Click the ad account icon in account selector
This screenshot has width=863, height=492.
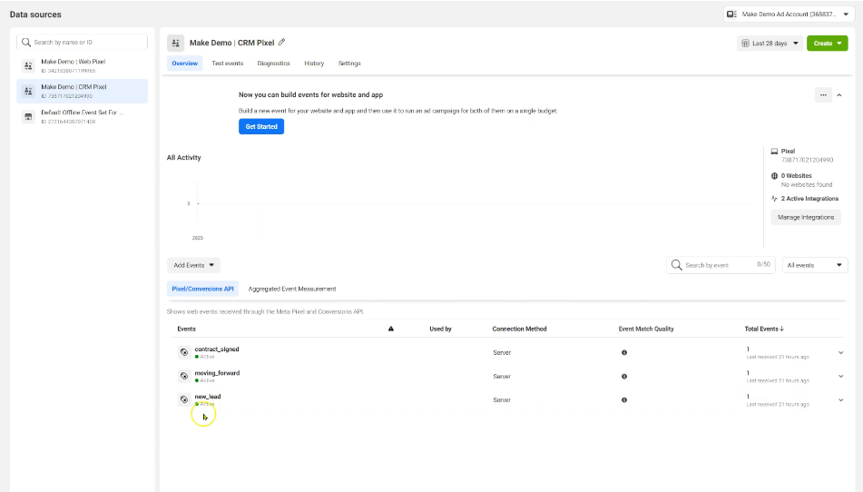pyautogui.click(x=731, y=15)
